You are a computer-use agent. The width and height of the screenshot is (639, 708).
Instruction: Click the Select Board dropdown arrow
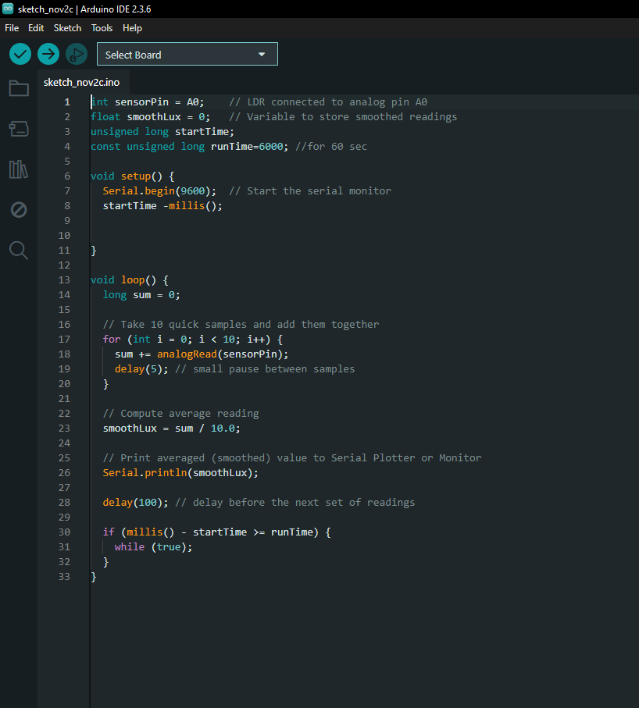click(262, 54)
